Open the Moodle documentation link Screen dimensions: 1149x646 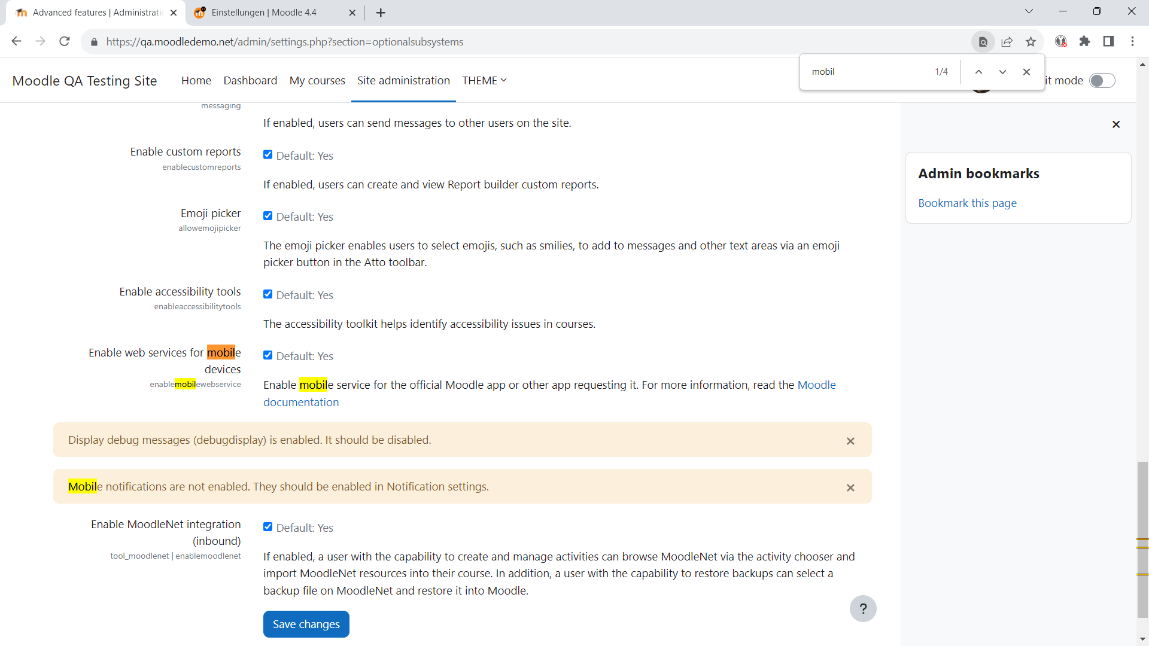[816, 385]
